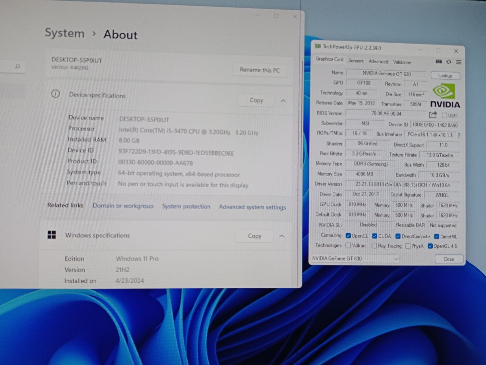Click the Memory Type DDR3 (Samsung) field

pos(371,164)
